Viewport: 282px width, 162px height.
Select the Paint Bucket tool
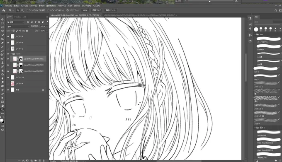coord(2,74)
